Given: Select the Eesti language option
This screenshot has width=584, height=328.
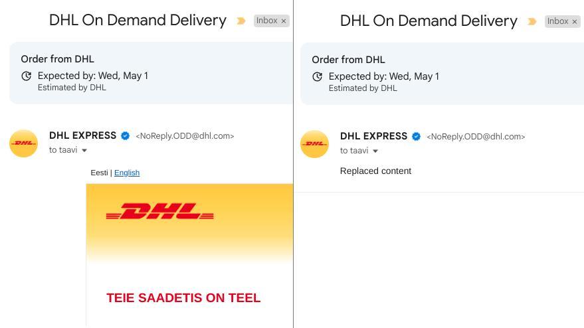Looking at the screenshot, I should coord(99,173).
